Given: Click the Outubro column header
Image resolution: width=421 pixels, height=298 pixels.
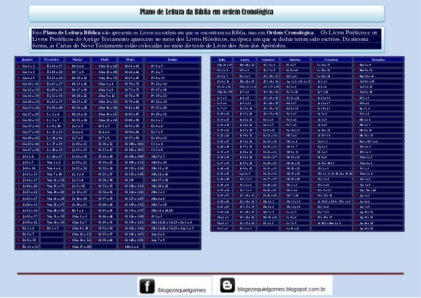Looking at the screenshot, I should pos(295,59).
